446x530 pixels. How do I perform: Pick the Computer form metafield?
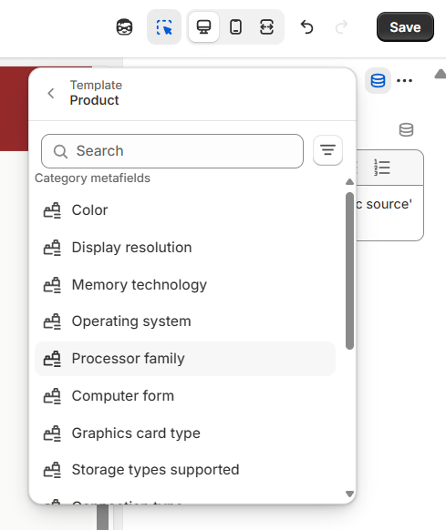click(185, 396)
